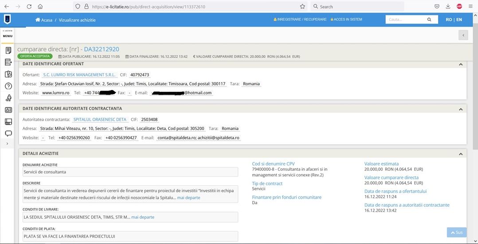Click DATA PUBLICARE 16.12.2022 11:05 text
The image size is (478, 244).
89,56
